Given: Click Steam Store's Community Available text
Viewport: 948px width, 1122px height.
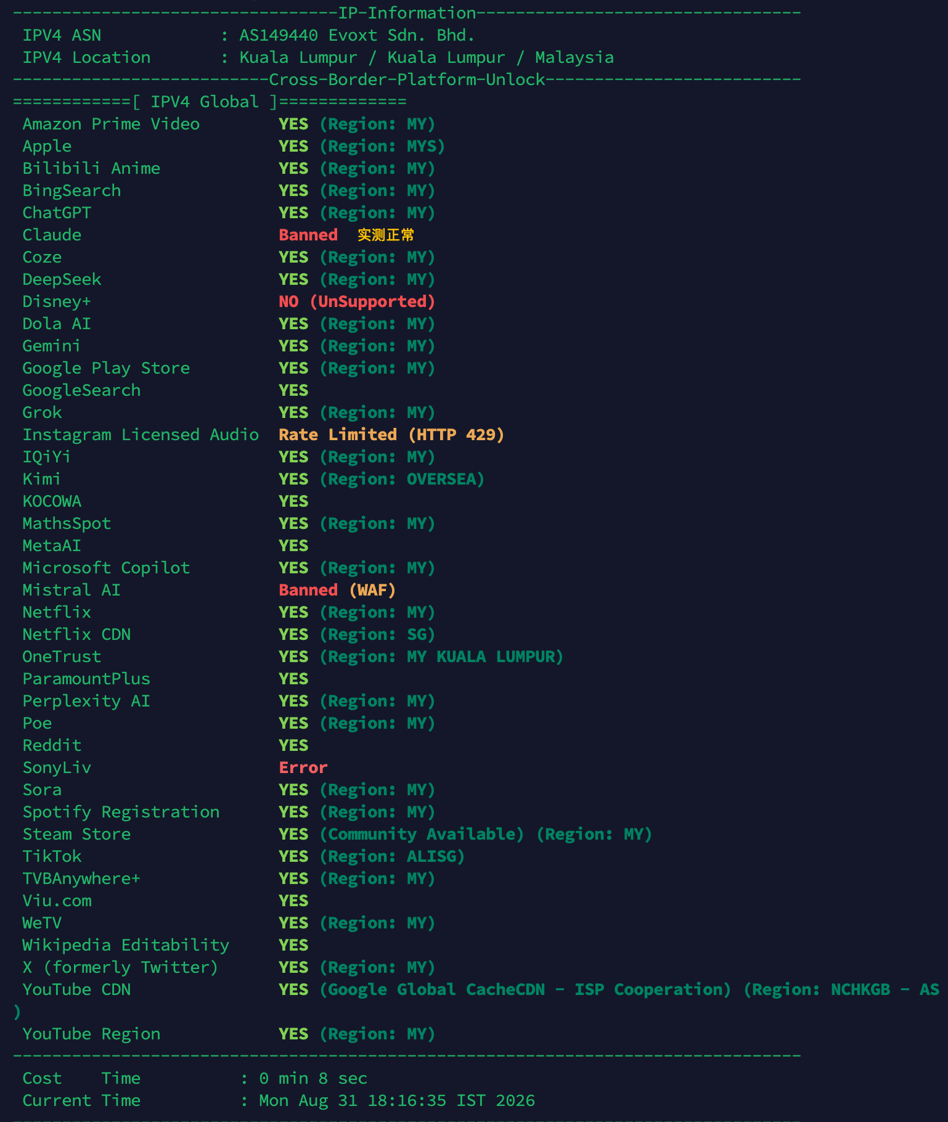Looking at the screenshot, I should 422,834.
